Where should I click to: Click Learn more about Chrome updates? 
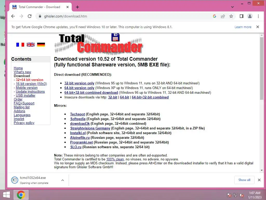[243, 27]
